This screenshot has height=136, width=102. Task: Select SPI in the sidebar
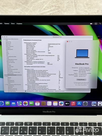point(7,55)
